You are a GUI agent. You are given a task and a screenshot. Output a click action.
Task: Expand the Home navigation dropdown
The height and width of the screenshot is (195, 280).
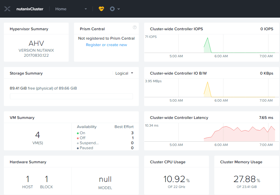[86, 9]
